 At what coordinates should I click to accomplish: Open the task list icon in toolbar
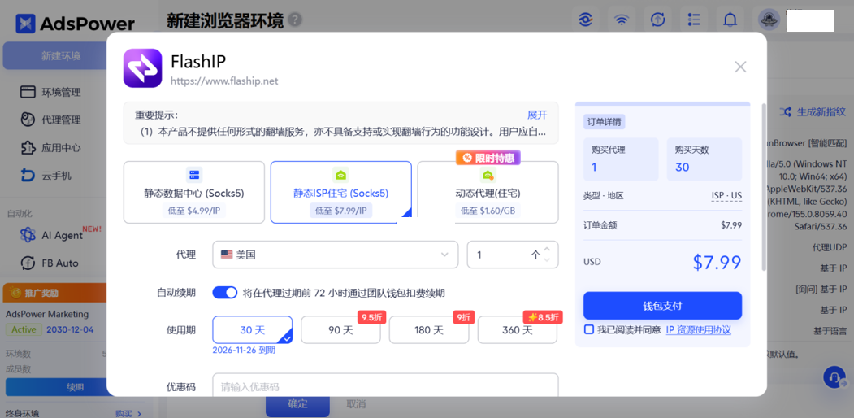coord(694,20)
